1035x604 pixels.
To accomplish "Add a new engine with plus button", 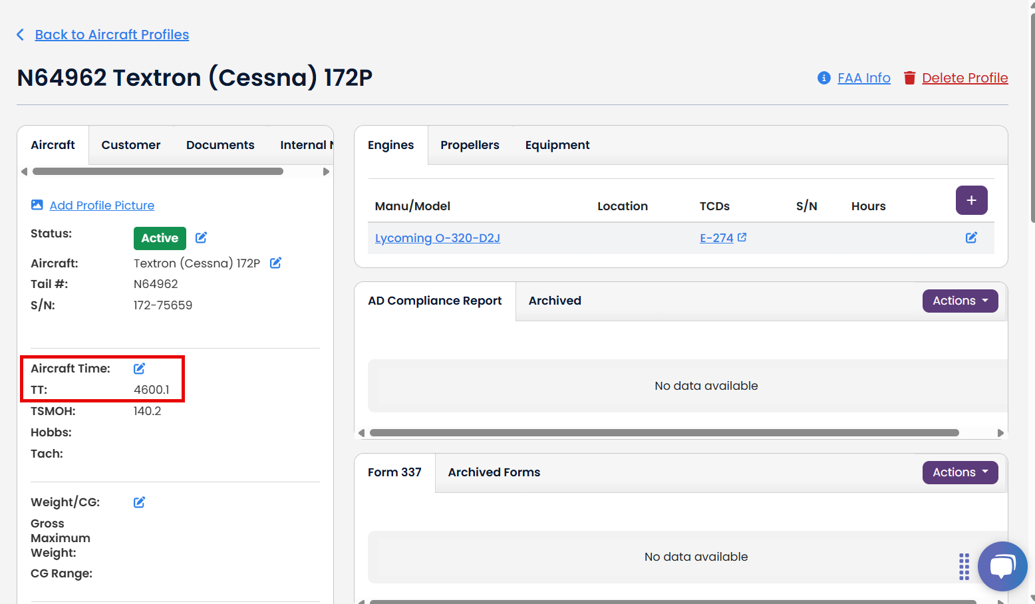I will tap(972, 200).
